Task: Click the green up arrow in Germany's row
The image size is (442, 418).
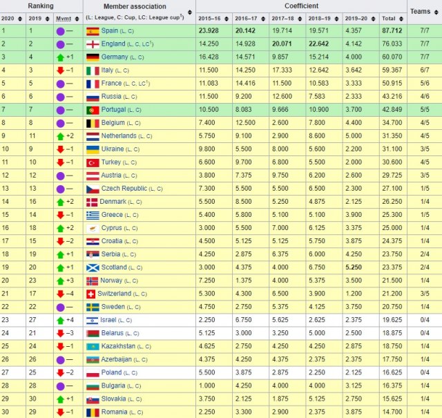Action: click(x=61, y=57)
